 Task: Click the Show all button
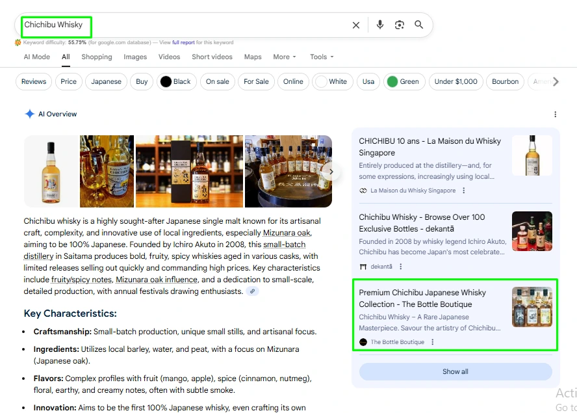point(455,372)
